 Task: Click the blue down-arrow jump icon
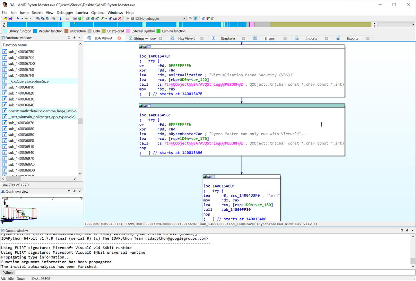(60, 18)
